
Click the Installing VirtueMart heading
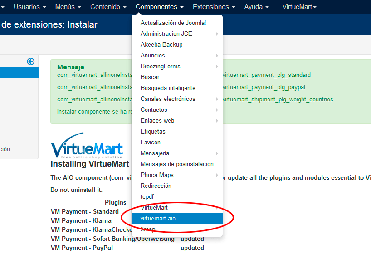point(90,164)
